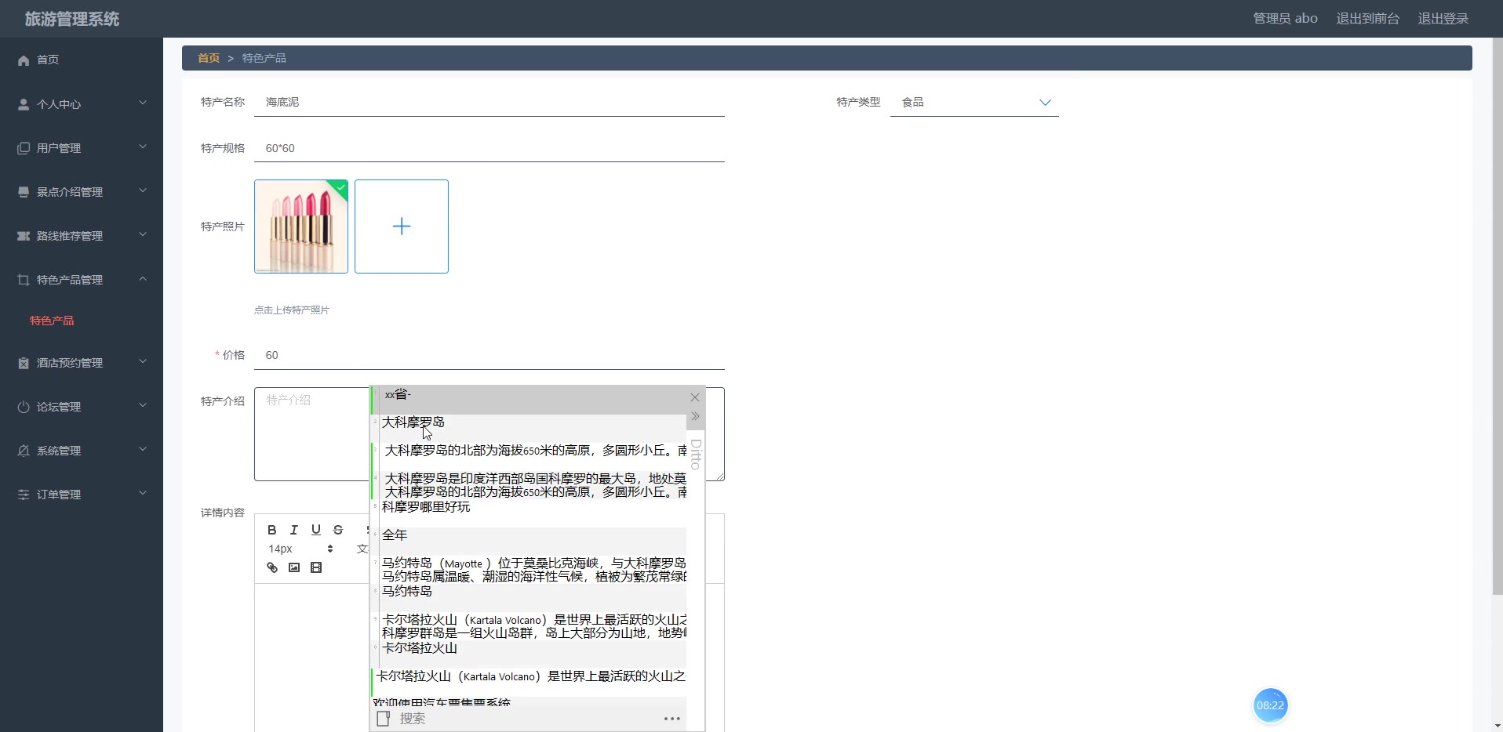This screenshot has height=732, width=1503.
Task: Click the plus box to upload photo
Action: pos(402,226)
